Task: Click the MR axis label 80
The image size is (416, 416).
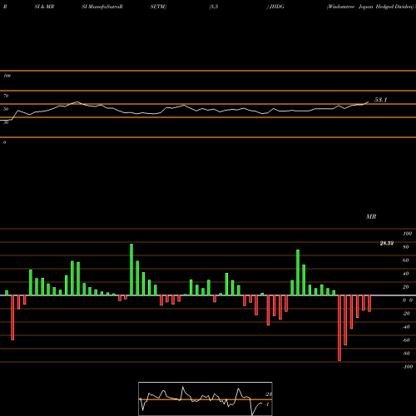Action: (406, 247)
